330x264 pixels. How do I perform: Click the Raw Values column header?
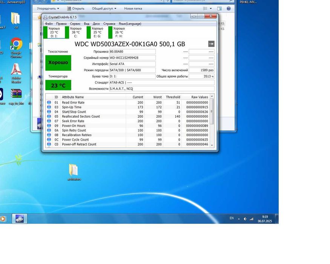pos(196,97)
